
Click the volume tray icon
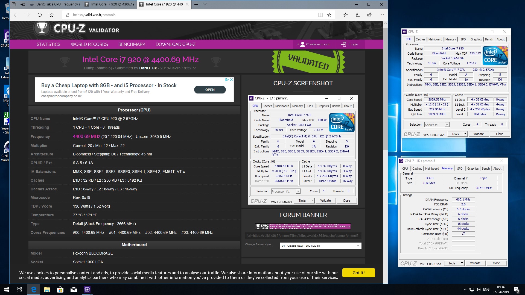pos(478,290)
